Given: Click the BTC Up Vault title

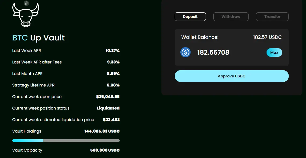Looking at the screenshot, I should tap(38, 38).
